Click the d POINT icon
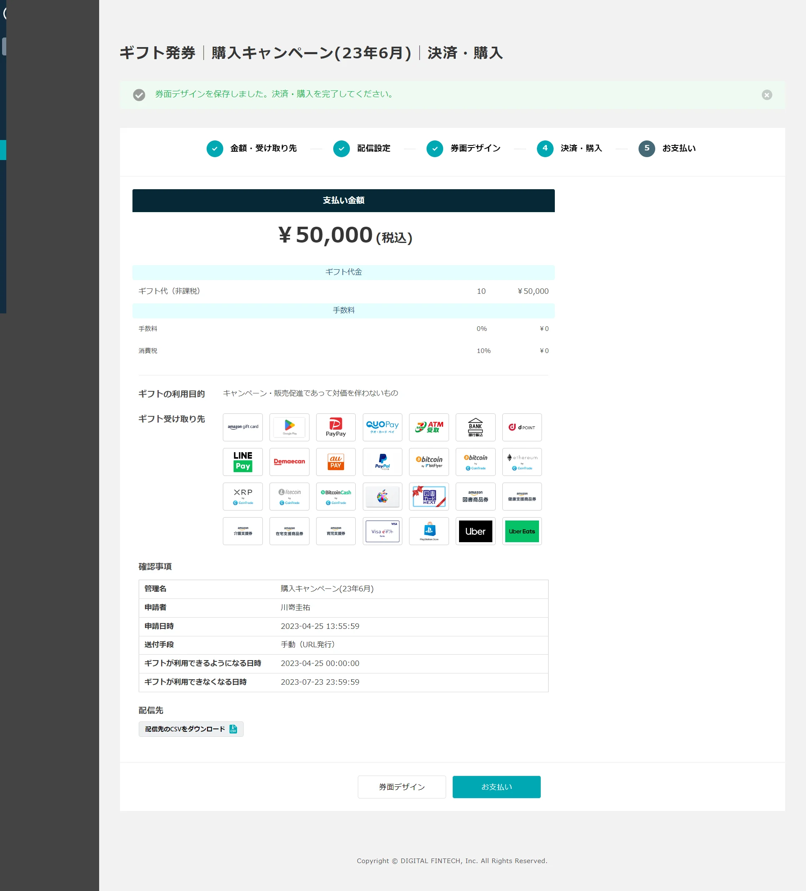Viewport: 806px width, 891px height. tap(522, 427)
